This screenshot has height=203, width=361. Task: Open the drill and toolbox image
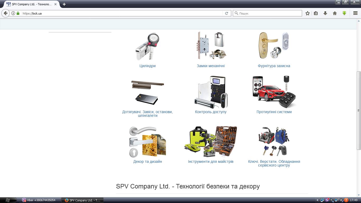(x=211, y=141)
